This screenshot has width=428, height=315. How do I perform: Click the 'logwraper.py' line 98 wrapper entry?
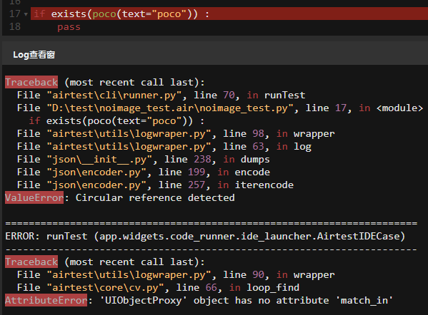[x=176, y=134]
